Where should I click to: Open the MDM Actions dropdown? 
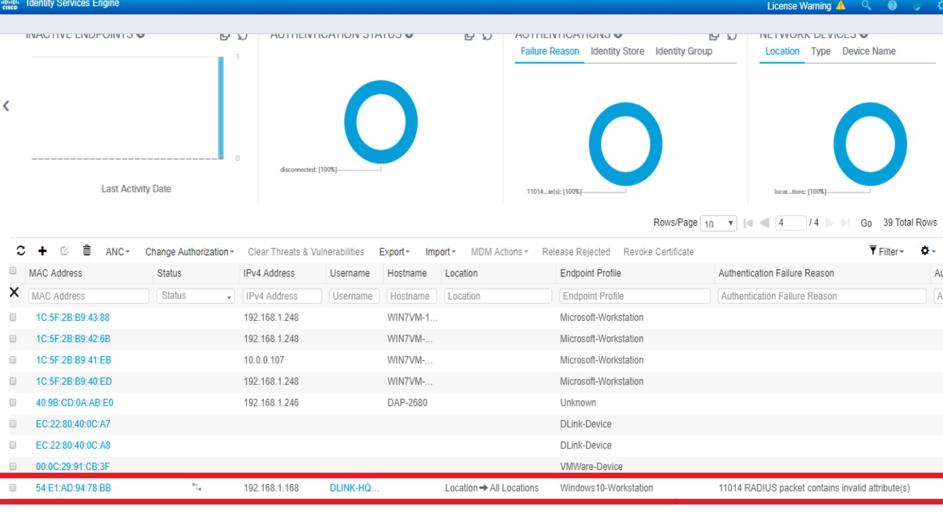click(500, 252)
